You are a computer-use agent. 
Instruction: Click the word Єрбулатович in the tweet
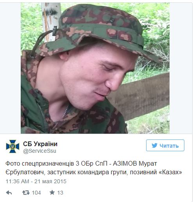point(25,172)
